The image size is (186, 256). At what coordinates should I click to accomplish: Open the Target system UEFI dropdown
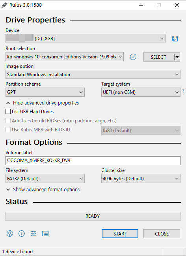click(x=141, y=92)
